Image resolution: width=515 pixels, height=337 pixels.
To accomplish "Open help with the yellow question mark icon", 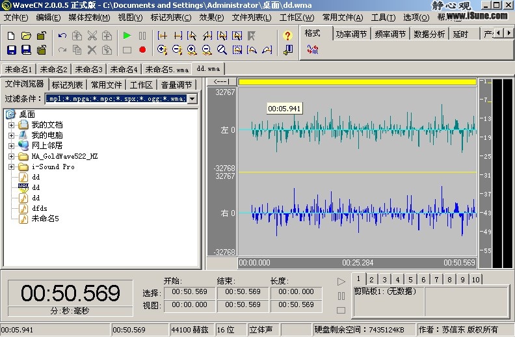I will tap(287, 36).
